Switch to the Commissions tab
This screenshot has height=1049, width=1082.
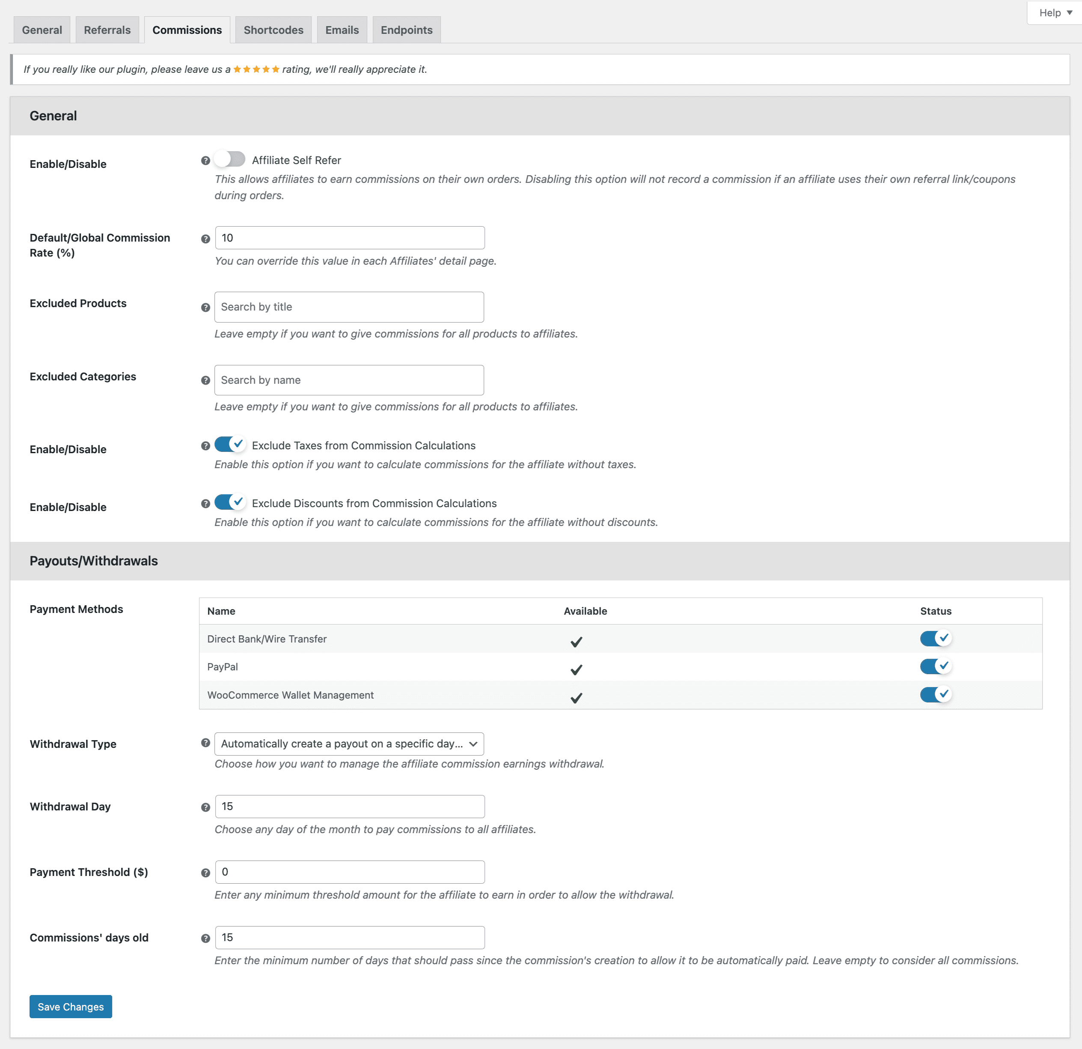[187, 29]
